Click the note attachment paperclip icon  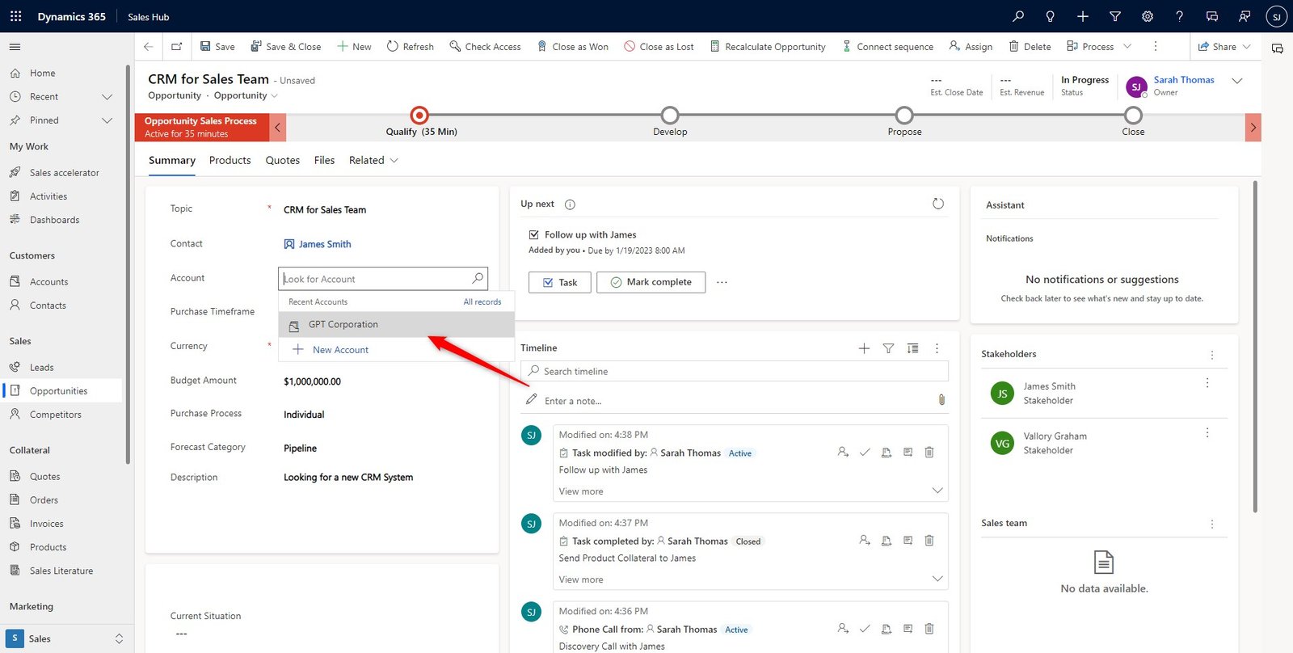(x=941, y=400)
